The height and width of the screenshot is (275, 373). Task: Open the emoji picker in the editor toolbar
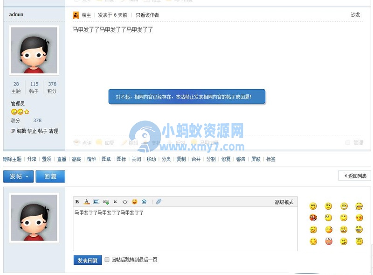click(x=135, y=202)
